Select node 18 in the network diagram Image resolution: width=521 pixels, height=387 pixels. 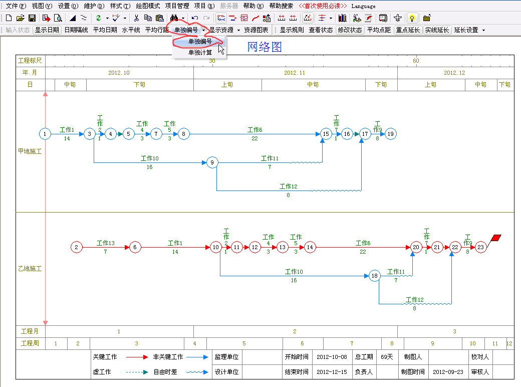(375, 276)
